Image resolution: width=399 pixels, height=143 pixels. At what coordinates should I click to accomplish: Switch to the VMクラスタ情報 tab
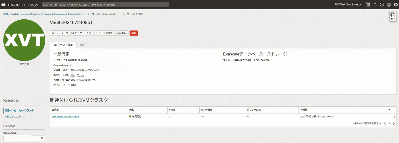[x=63, y=45]
